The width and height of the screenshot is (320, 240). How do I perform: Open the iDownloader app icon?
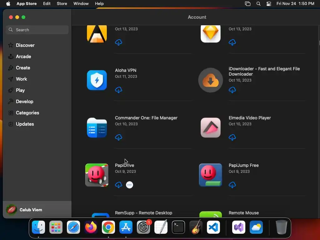point(210,80)
